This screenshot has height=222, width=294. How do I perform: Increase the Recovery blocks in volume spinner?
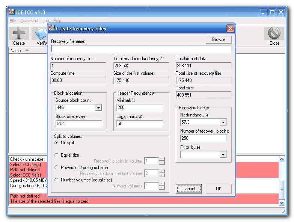[x=162, y=159]
